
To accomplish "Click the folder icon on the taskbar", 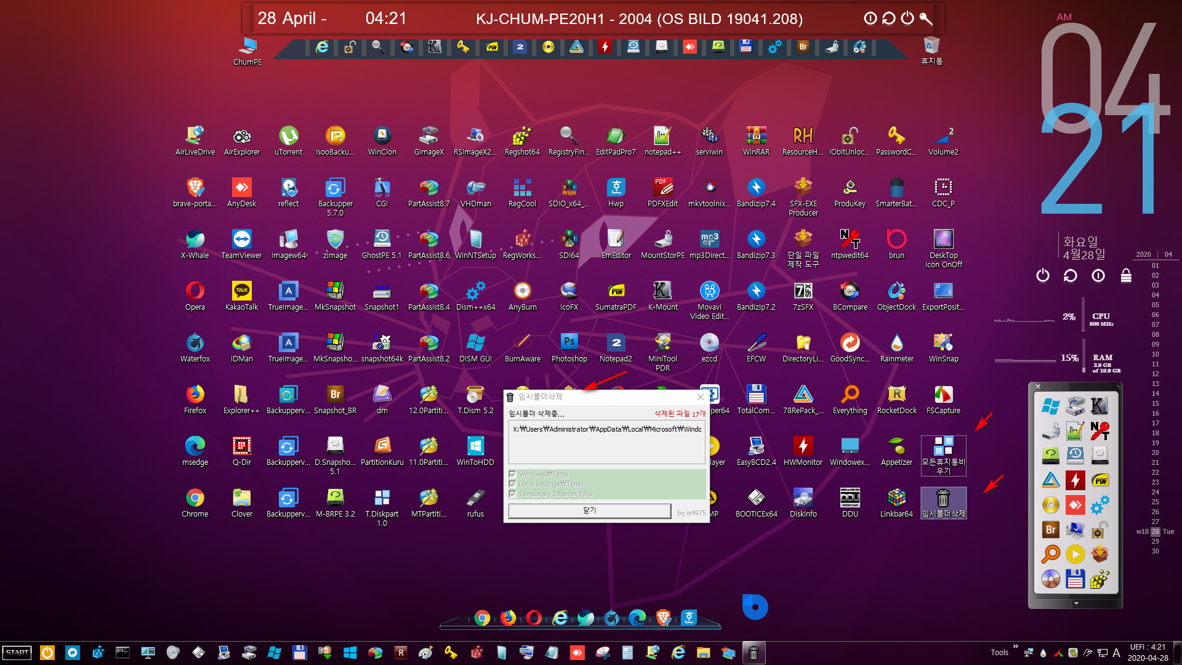I will [x=702, y=653].
